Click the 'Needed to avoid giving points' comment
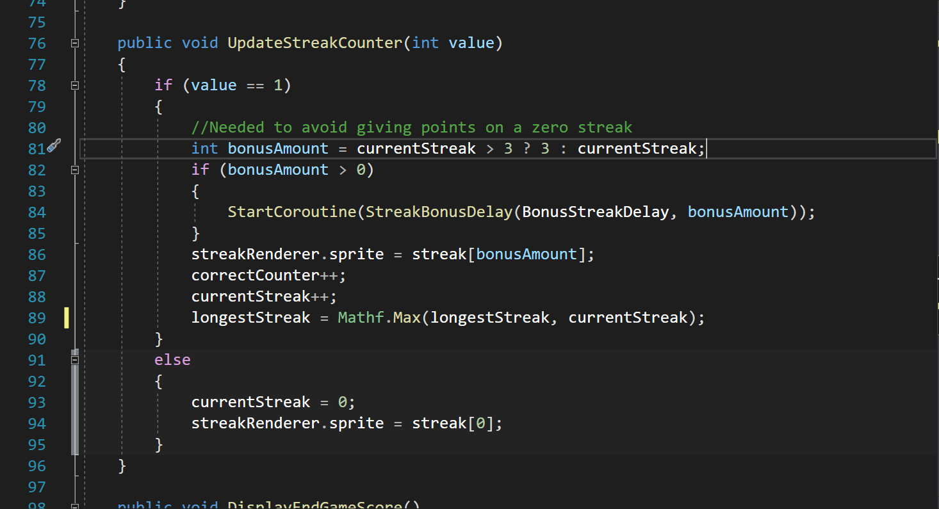 411,127
